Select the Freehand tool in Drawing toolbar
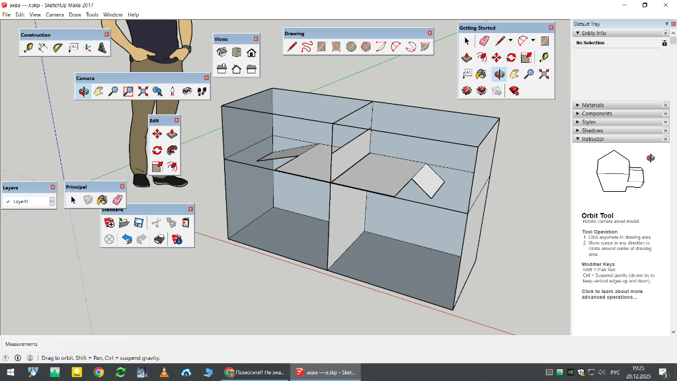Image resolution: width=677 pixels, height=381 pixels. click(307, 47)
